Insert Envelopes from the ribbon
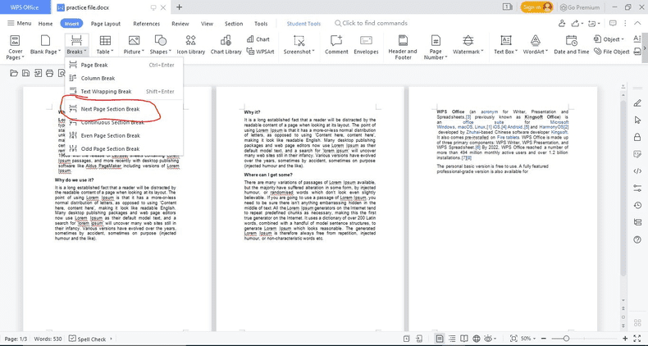The image size is (648, 346). point(366,45)
